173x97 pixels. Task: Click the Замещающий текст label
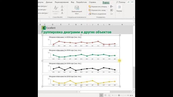[77, 12]
